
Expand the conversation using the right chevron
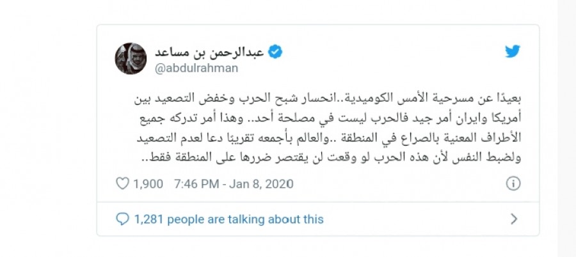tap(514, 219)
